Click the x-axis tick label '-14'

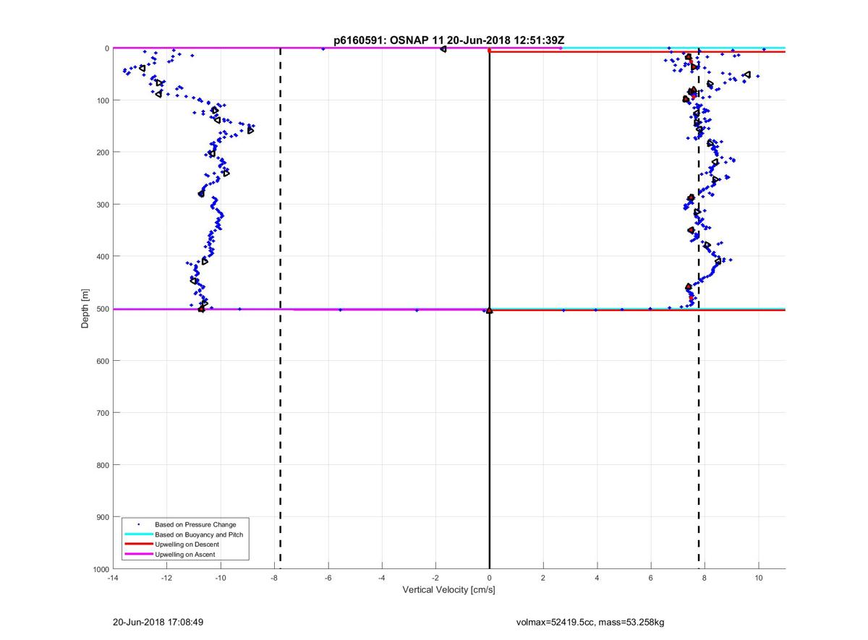click(x=113, y=579)
